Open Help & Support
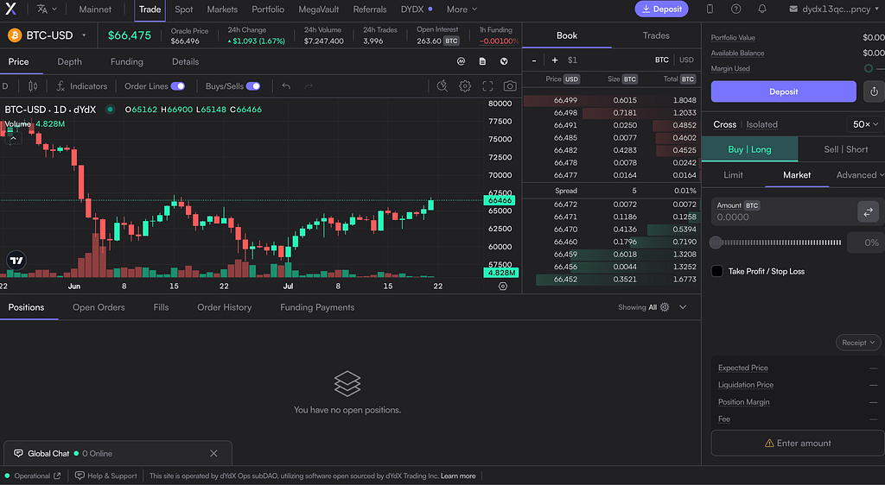The width and height of the screenshot is (885, 485). (106, 476)
